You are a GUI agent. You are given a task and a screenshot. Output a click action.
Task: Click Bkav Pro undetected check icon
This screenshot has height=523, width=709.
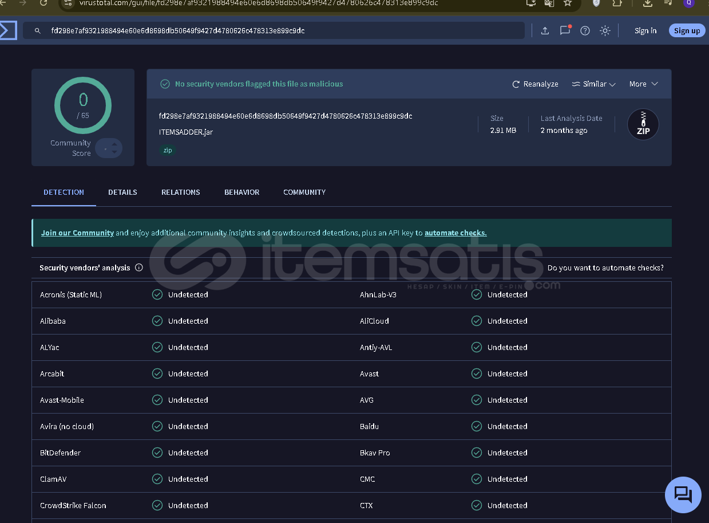point(477,453)
